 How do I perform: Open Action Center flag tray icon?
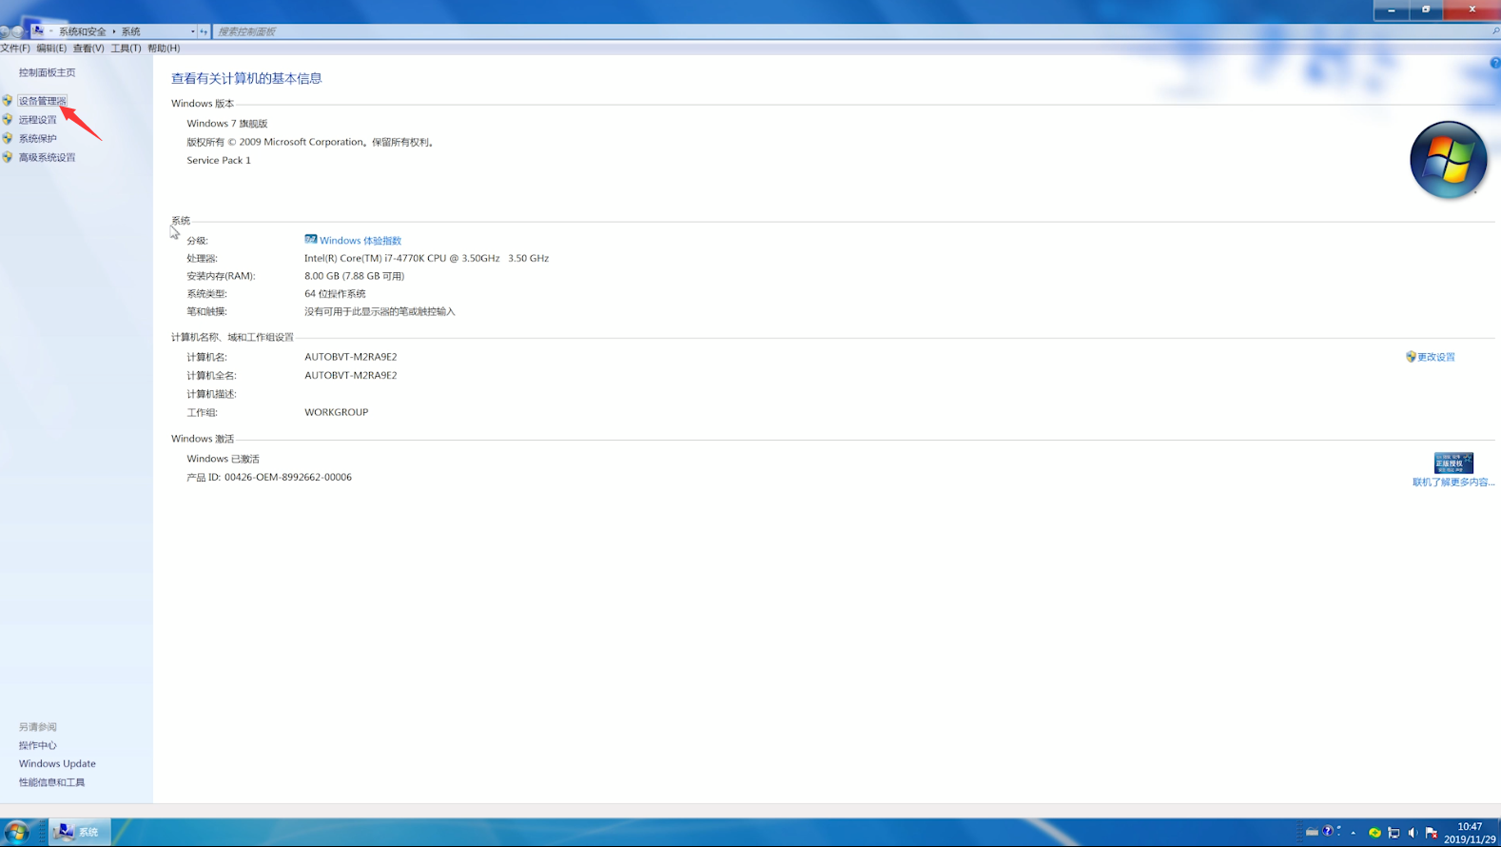click(x=1432, y=833)
